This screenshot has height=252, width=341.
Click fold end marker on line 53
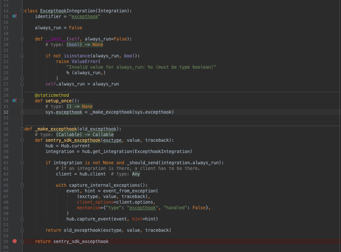coord(22,230)
